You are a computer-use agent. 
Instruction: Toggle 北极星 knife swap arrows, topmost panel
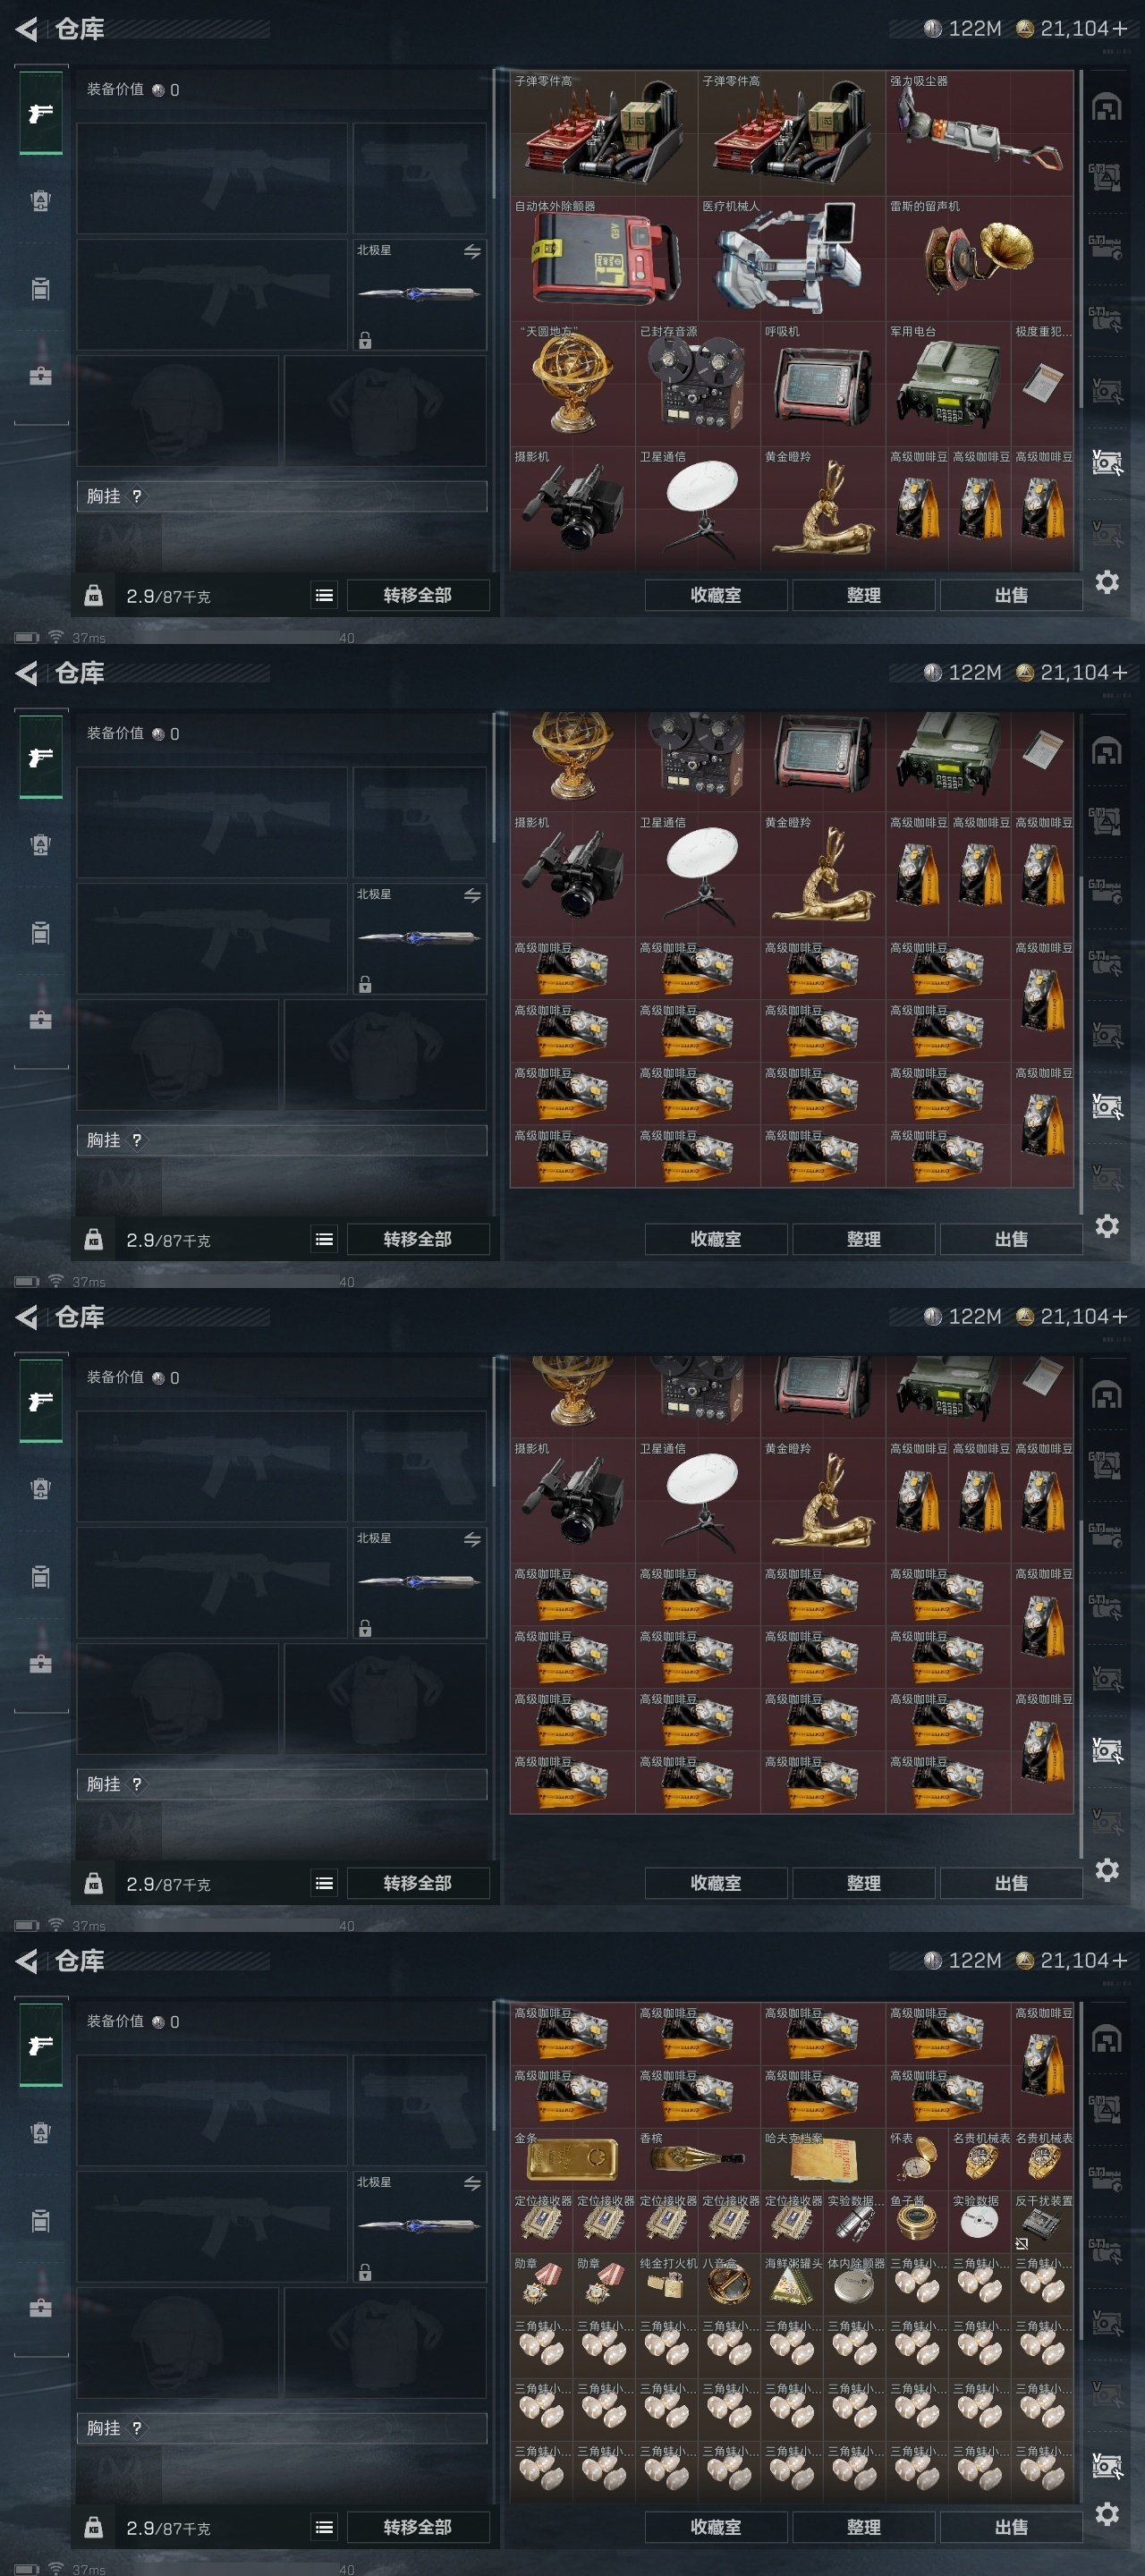472,251
